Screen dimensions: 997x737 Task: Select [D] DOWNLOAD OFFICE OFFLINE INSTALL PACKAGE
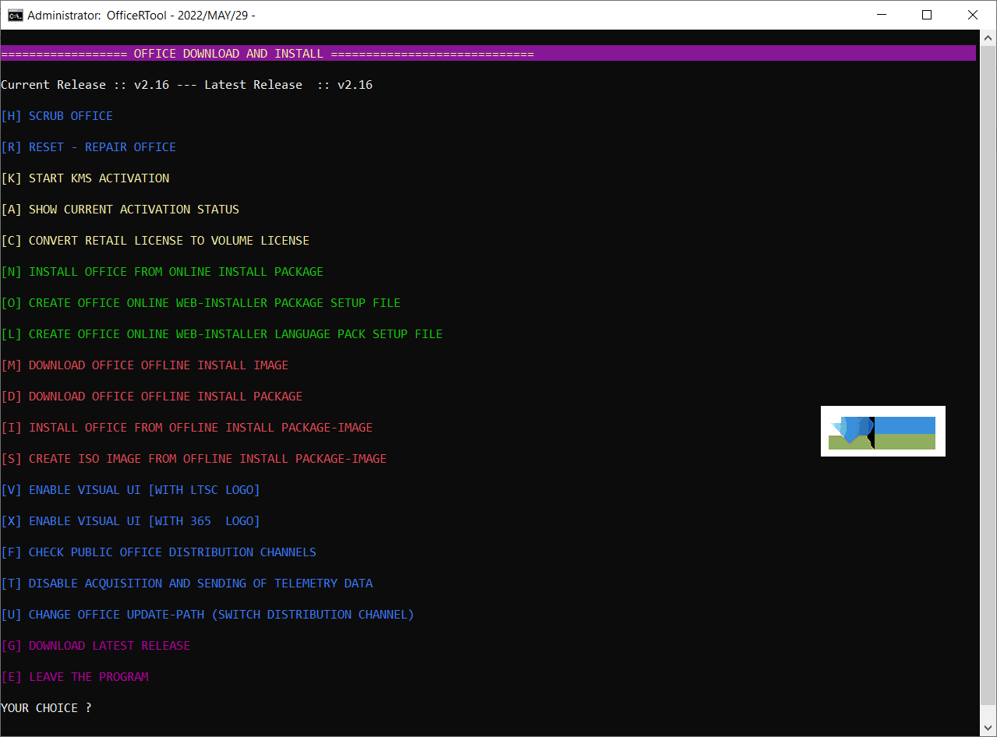pos(152,397)
